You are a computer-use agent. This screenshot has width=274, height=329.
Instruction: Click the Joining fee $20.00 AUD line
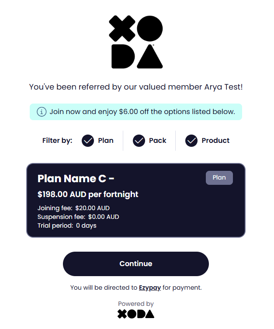click(x=73, y=208)
